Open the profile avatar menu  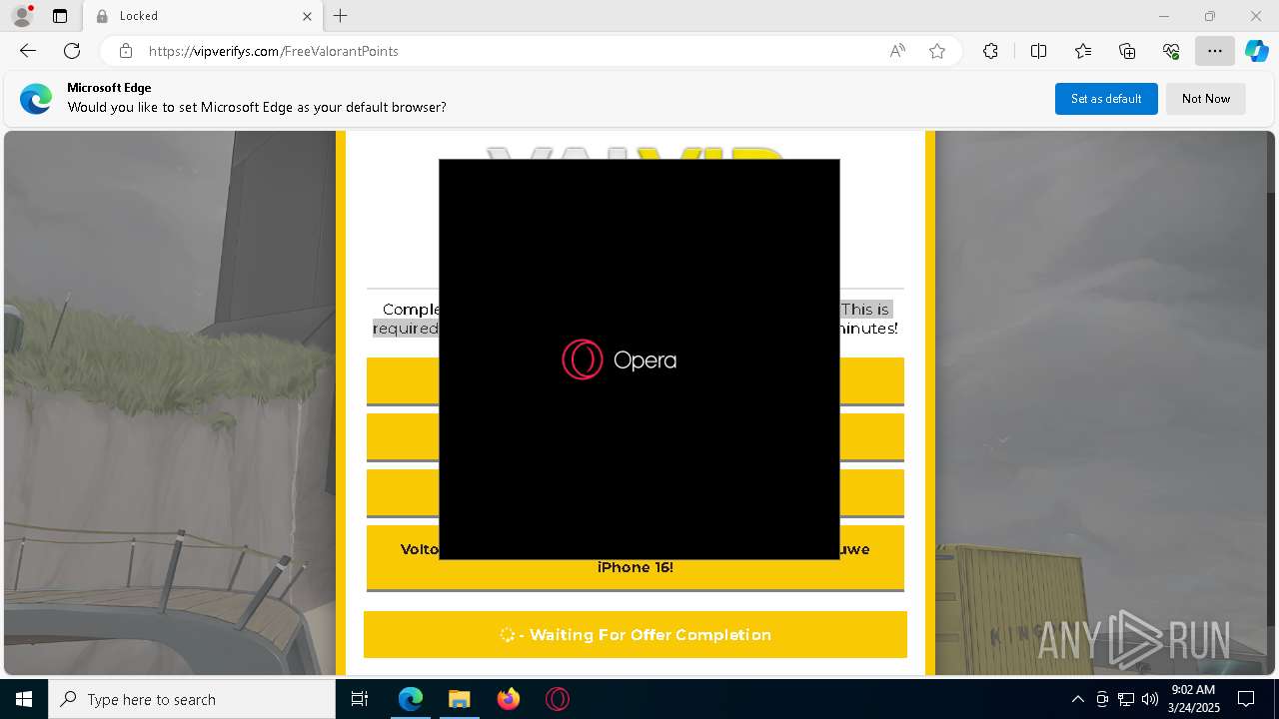22,16
